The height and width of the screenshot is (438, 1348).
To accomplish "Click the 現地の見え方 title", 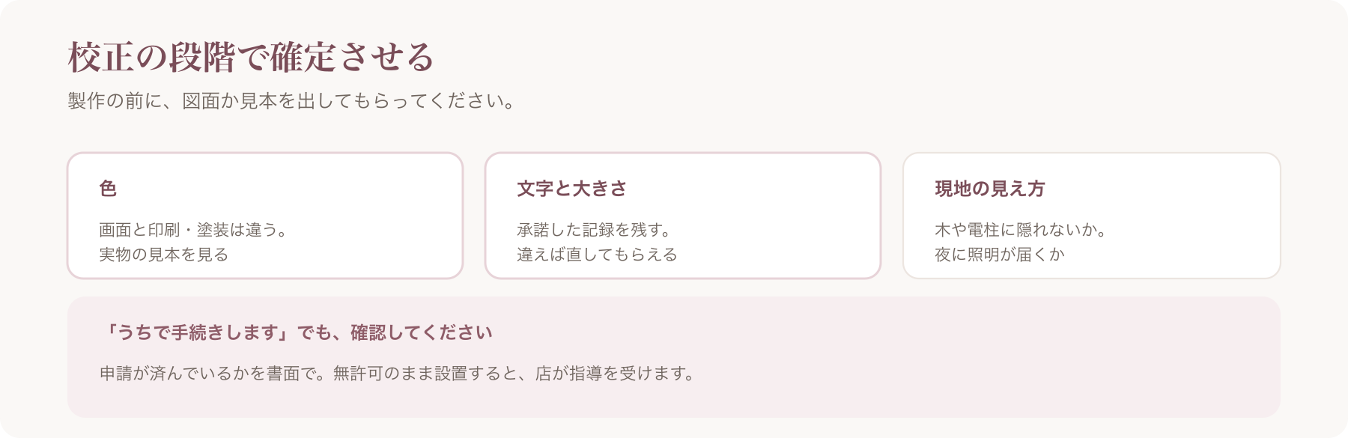I will pos(990,189).
